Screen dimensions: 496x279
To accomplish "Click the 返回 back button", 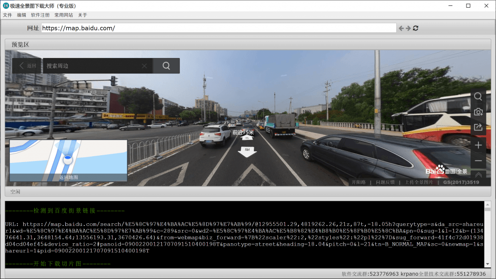I will [x=27, y=66].
